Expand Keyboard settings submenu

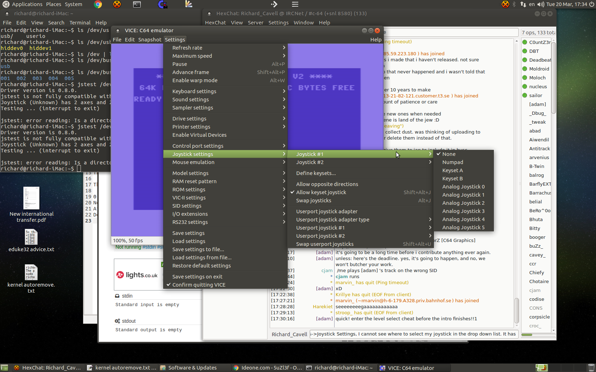[x=225, y=91]
